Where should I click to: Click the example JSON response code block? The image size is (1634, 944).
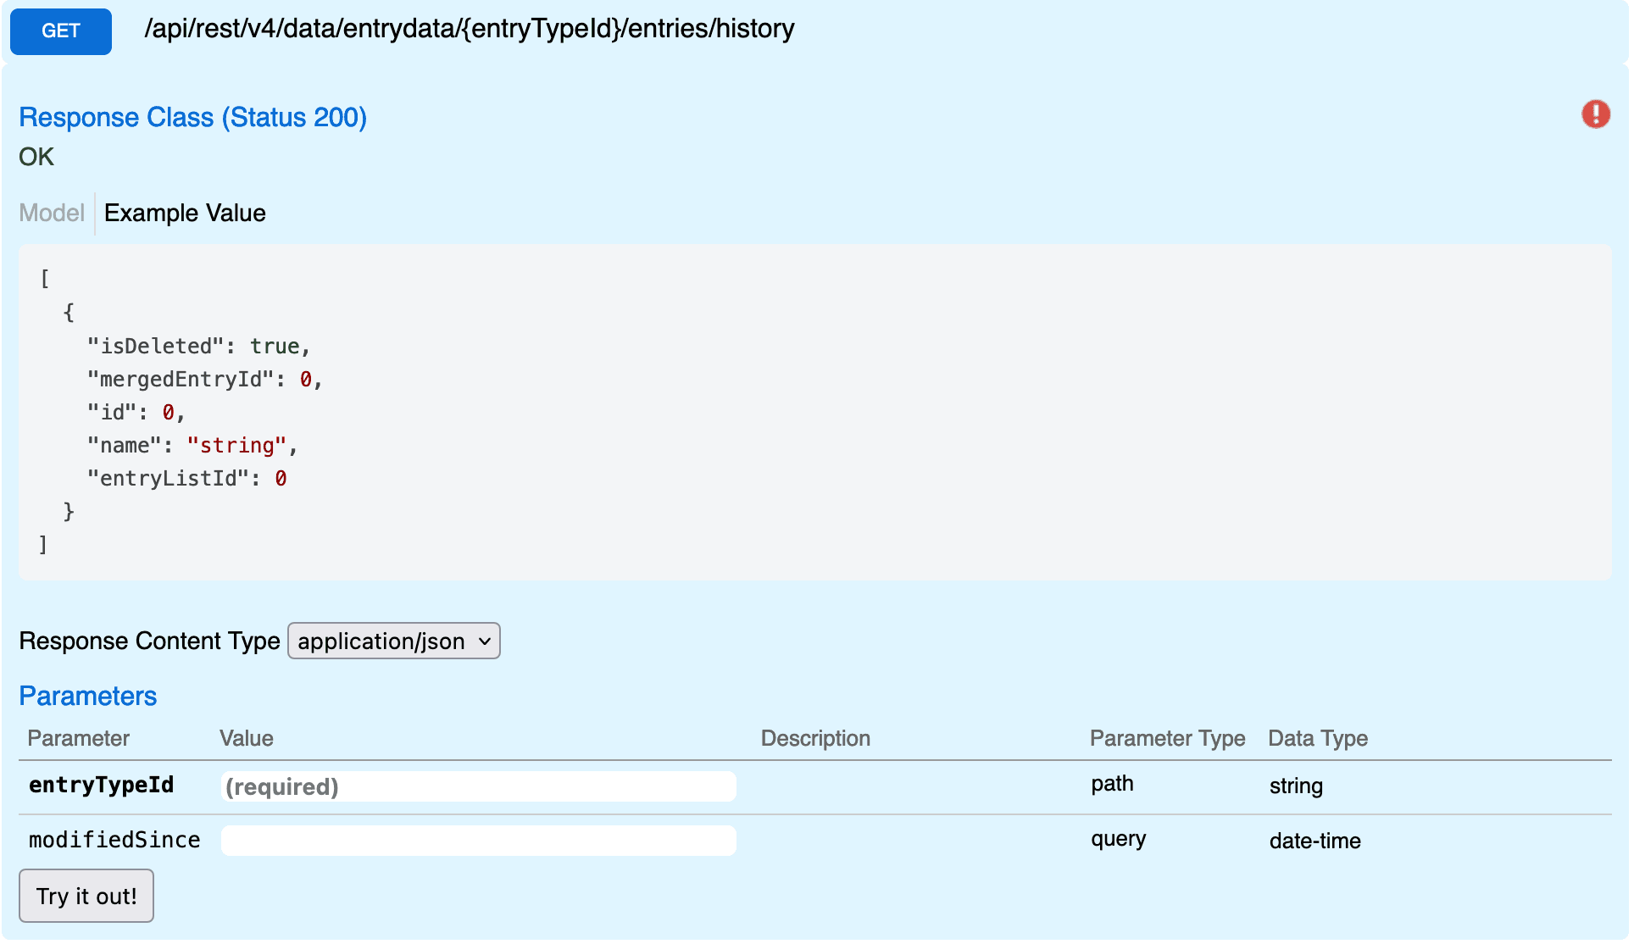point(814,412)
